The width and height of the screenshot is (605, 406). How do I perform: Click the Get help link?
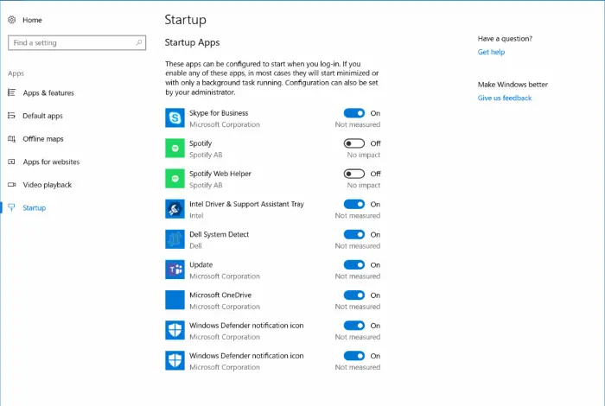491,53
